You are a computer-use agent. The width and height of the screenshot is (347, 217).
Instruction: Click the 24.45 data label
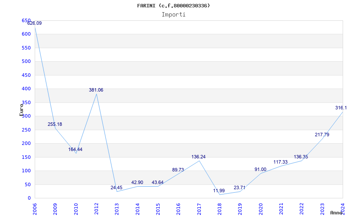pos(116,188)
